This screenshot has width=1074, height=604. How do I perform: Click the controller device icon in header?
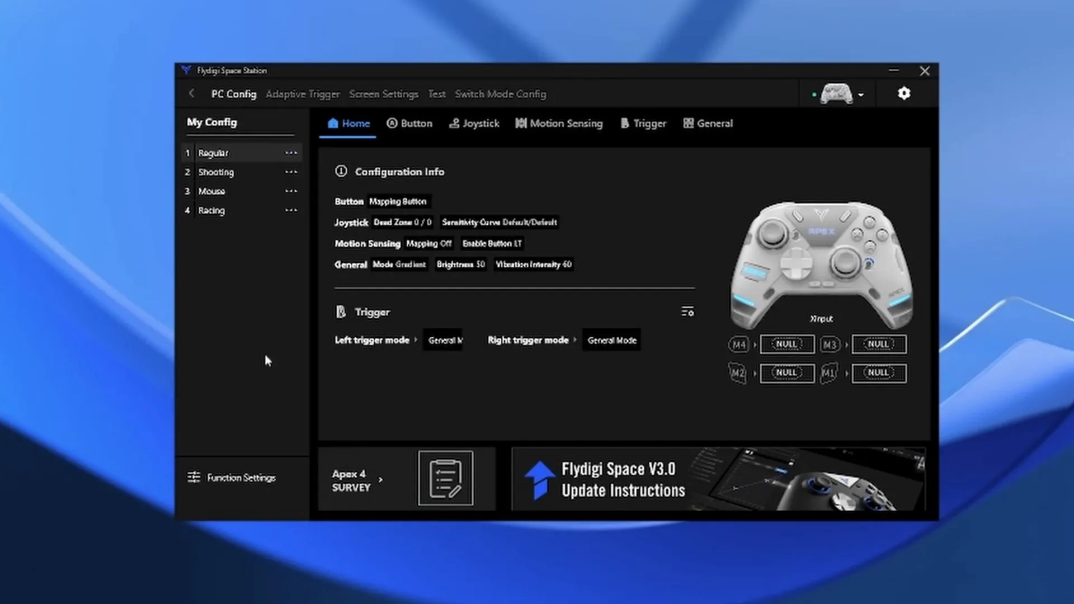tap(836, 94)
